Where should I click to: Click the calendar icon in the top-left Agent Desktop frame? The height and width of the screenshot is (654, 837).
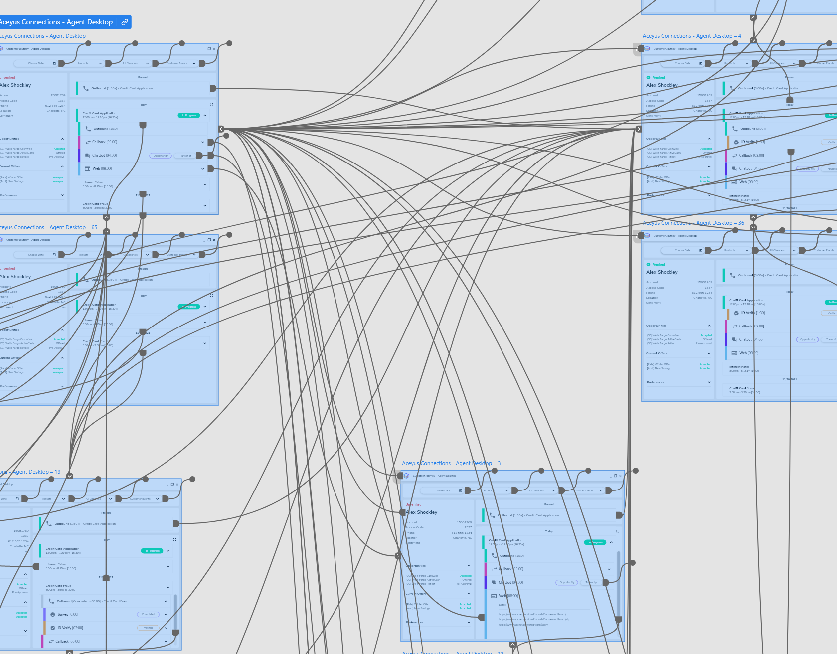(54, 63)
